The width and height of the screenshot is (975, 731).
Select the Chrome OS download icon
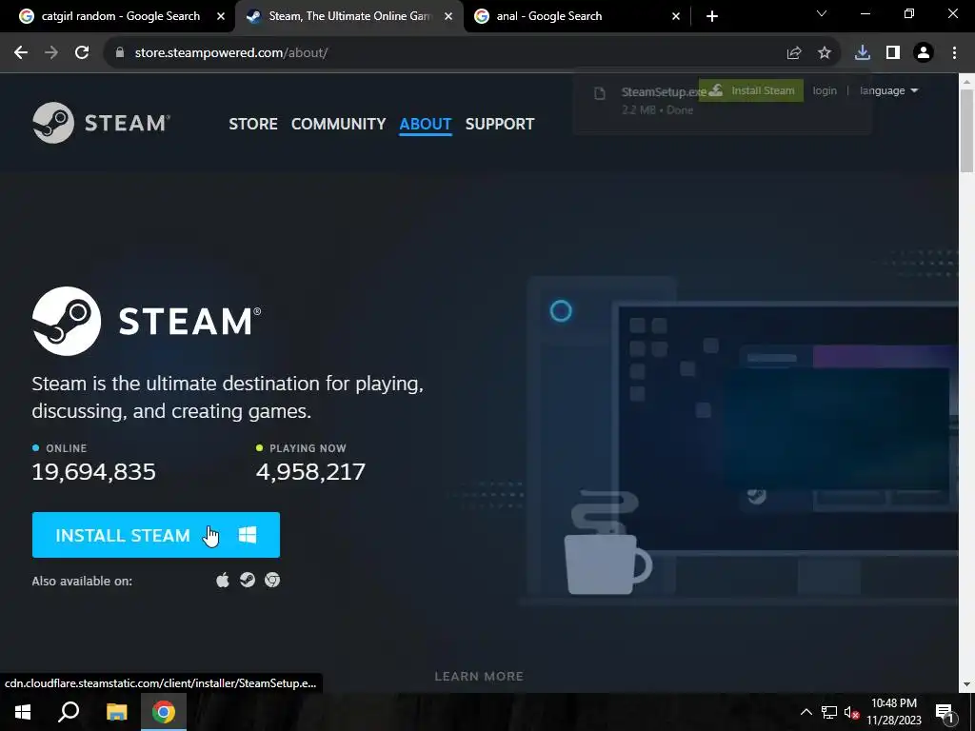point(272,580)
